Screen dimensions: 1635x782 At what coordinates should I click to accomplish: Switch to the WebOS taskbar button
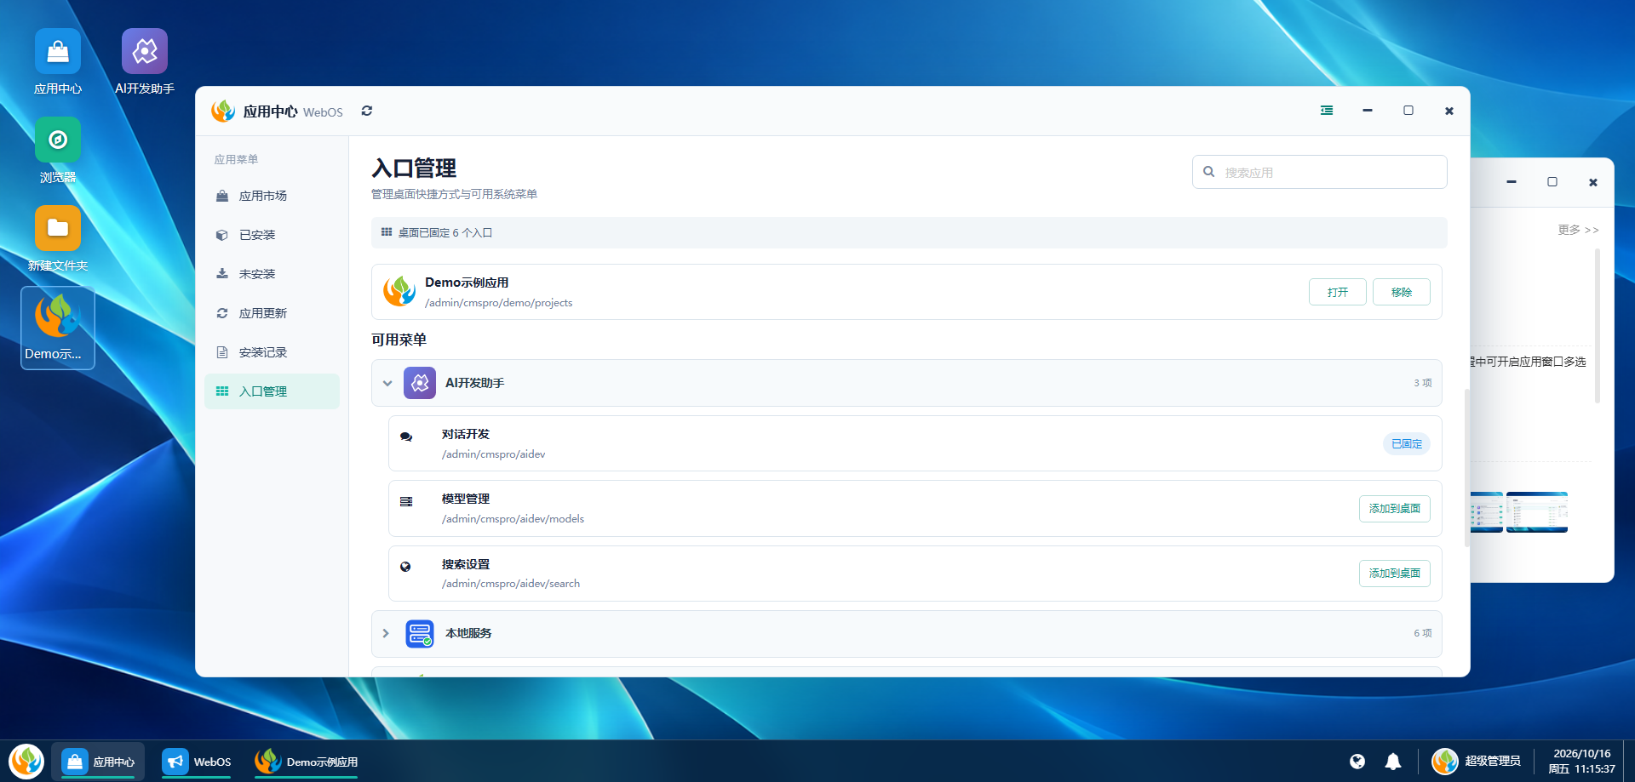[197, 762]
